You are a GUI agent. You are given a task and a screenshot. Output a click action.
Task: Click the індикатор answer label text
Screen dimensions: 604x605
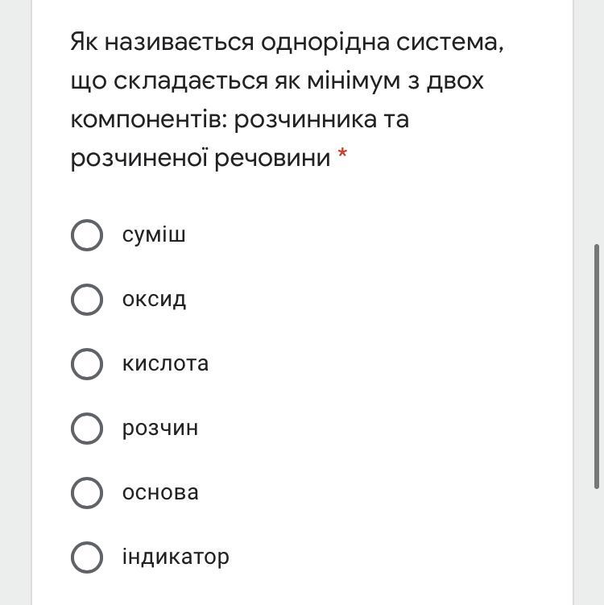click(176, 557)
